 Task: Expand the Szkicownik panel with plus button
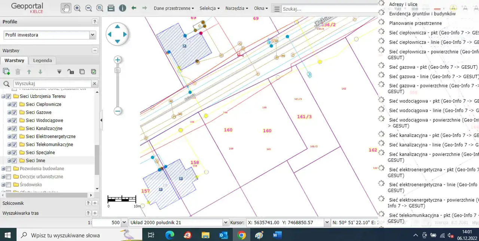click(x=95, y=203)
